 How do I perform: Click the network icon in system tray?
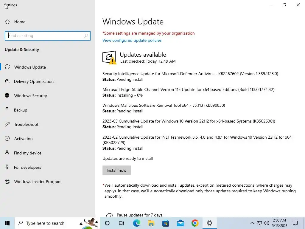[259, 223]
